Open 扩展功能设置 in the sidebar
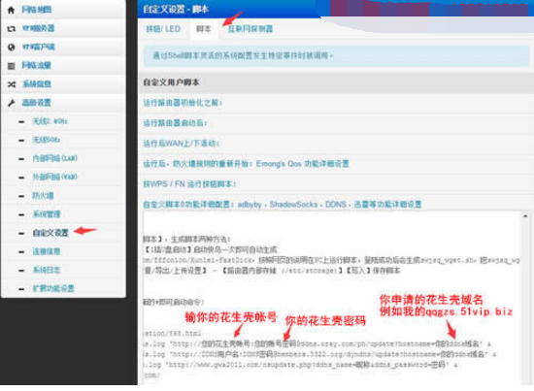This screenshot has height=391, width=534. click(x=53, y=288)
